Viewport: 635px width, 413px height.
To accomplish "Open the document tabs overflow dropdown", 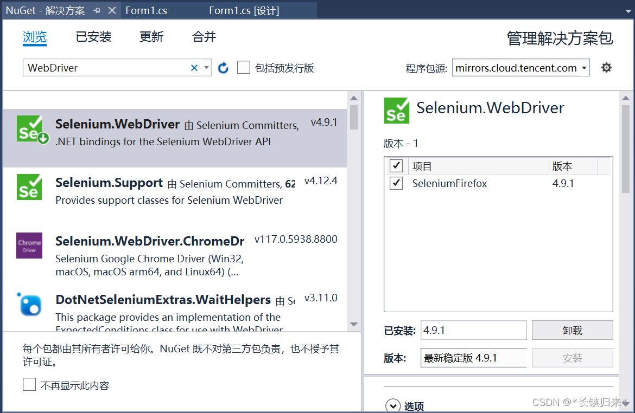I will pyautogui.click(x=628, y=11).
